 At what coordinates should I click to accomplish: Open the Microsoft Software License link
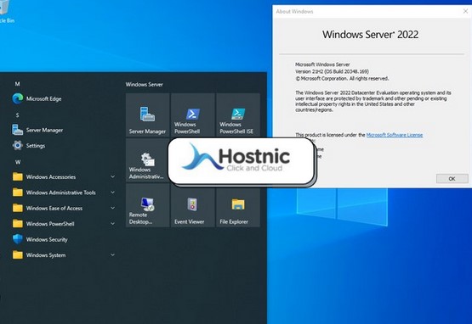(x=395, y=135)
